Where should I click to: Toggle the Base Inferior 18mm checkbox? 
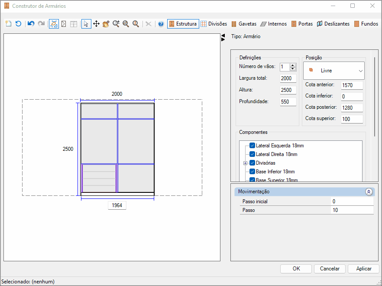252,172
